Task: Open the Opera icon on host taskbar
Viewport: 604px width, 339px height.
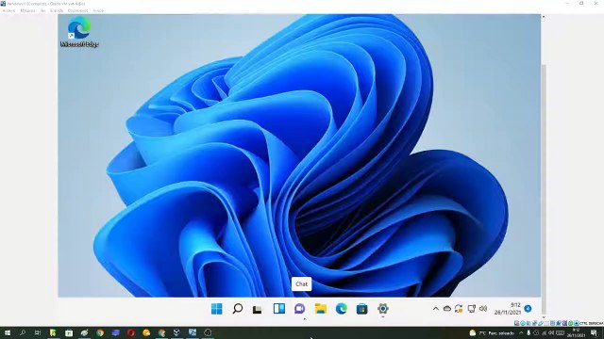Action: click(x=130, y=332)
